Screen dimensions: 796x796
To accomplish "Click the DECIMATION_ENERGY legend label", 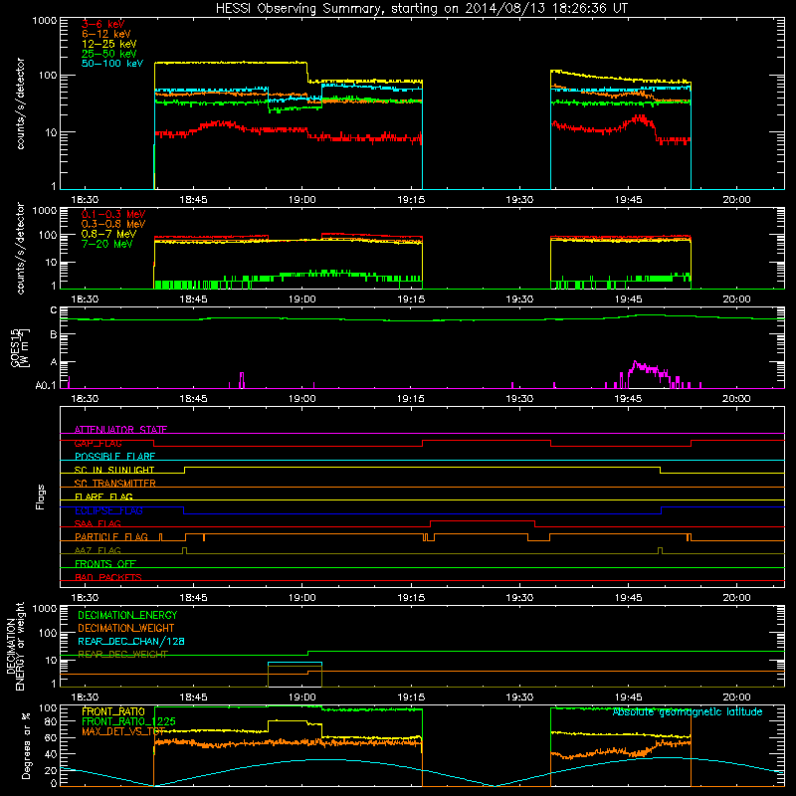I will point(127,615).
